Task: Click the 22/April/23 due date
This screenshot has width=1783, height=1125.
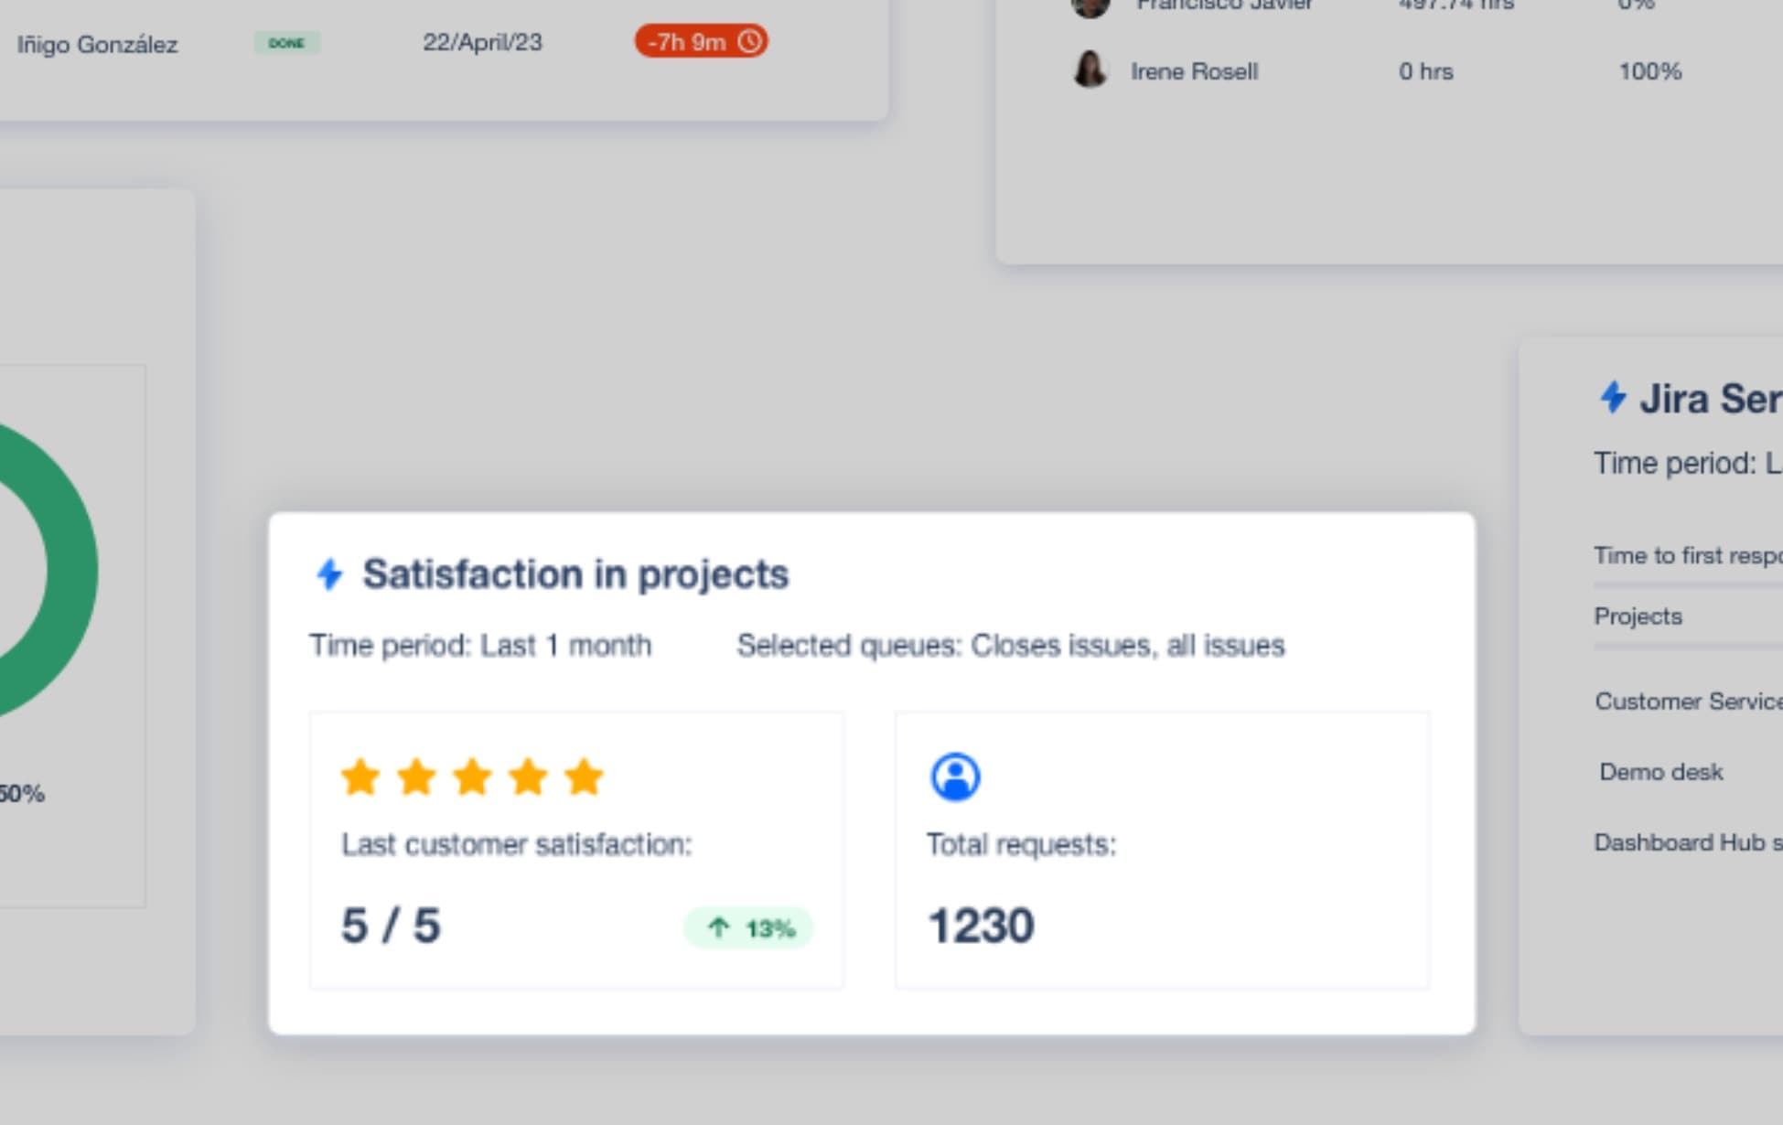Action: coord(482,43)
